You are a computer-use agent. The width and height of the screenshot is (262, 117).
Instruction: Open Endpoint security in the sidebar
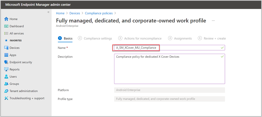[21, 62]
